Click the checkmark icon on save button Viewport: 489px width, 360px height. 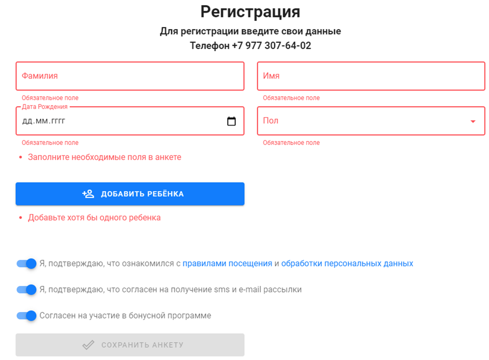[88, 345]
